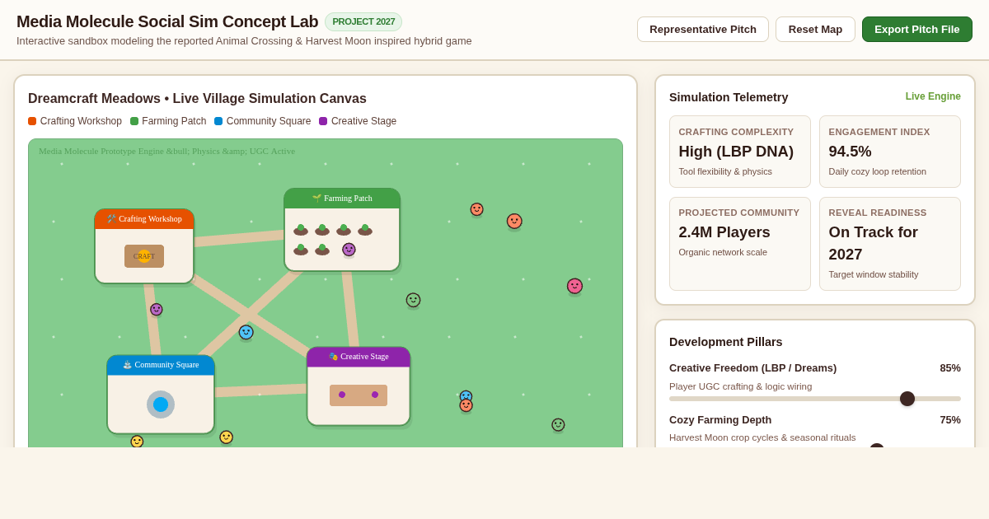The height and width of the screenshot is (519, 989).
Task: Click the Harvest Moon crop cycles description
Action: click(762, 437)
